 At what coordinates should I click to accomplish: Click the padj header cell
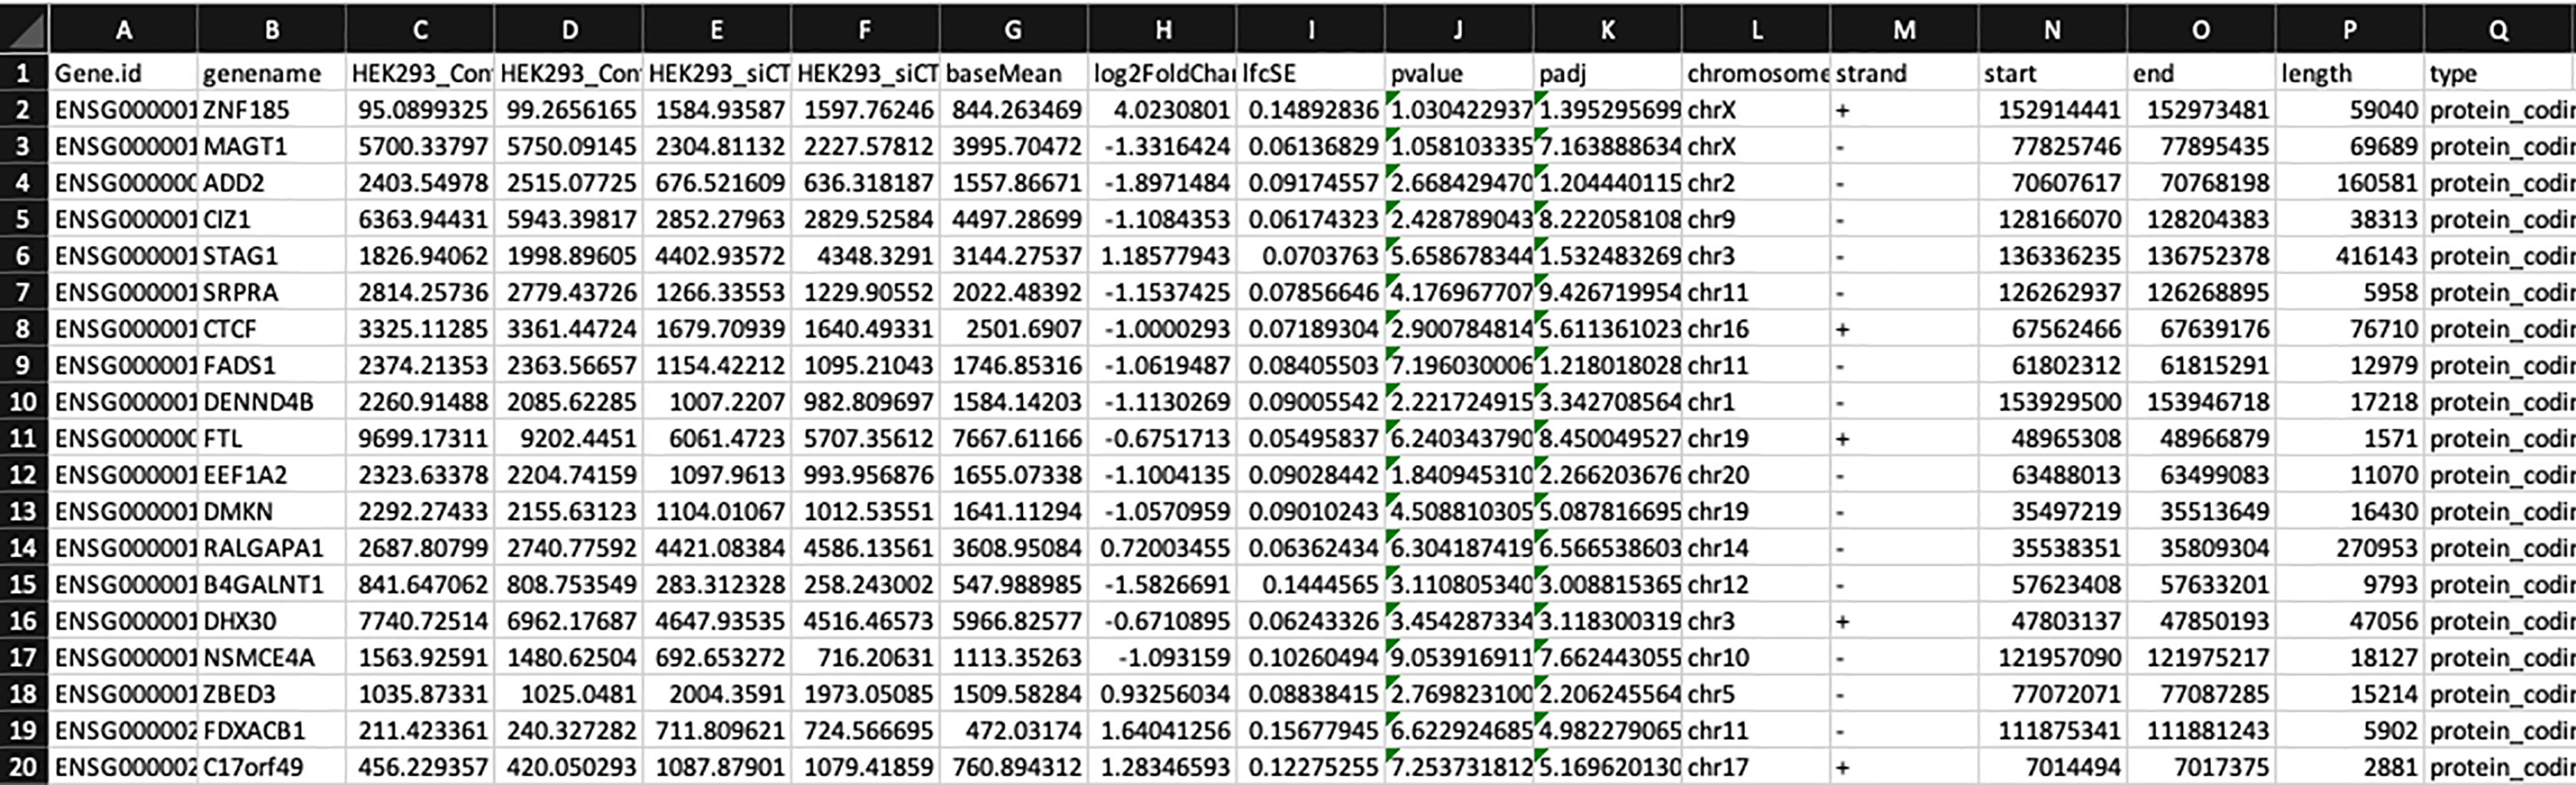tap(1607, 73)
